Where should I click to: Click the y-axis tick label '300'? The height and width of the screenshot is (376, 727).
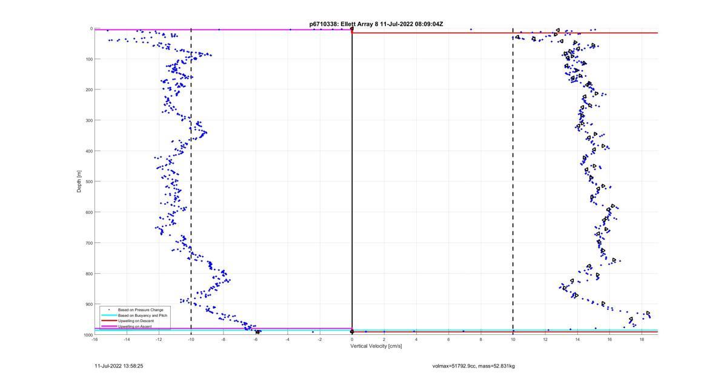pyautogui.click(x=88, y=120)
